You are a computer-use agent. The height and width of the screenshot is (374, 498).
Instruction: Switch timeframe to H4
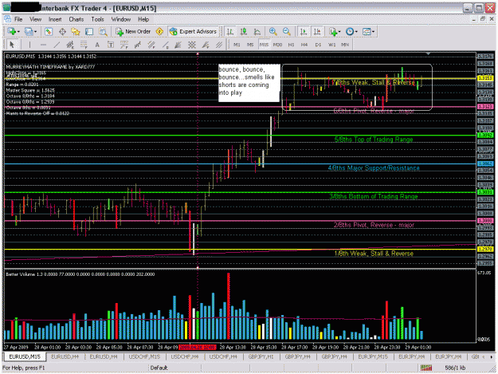(304, 45)
